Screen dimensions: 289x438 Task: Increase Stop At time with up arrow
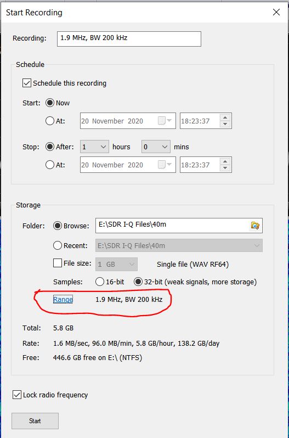(225, 161)
